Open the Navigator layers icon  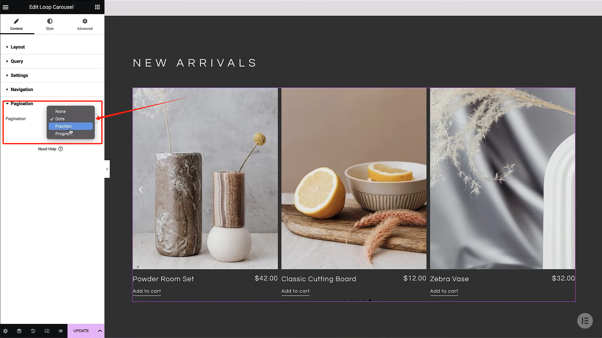pyautogui.click(x=19, y=331)
